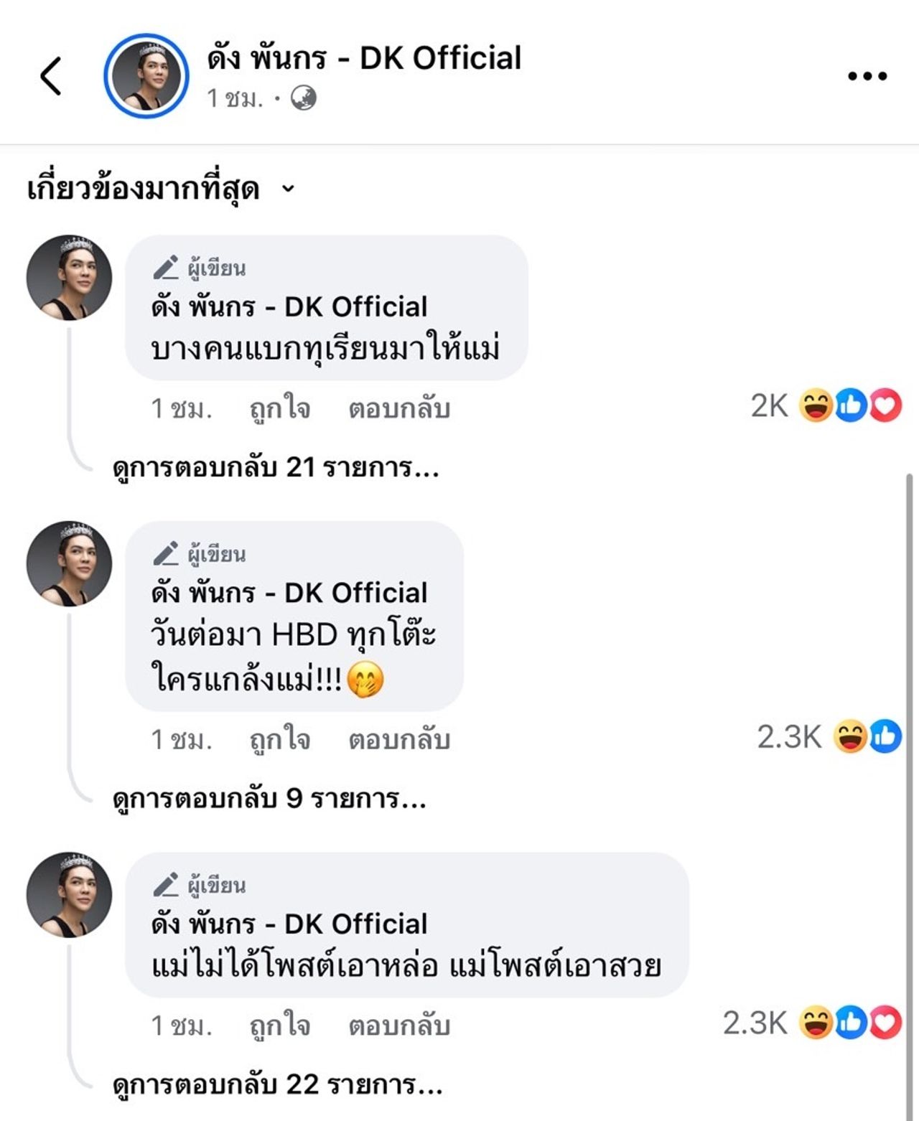Open the page name link in header
The height and width of the screenshot is (1121, 919).
click(x=364, y=59)
